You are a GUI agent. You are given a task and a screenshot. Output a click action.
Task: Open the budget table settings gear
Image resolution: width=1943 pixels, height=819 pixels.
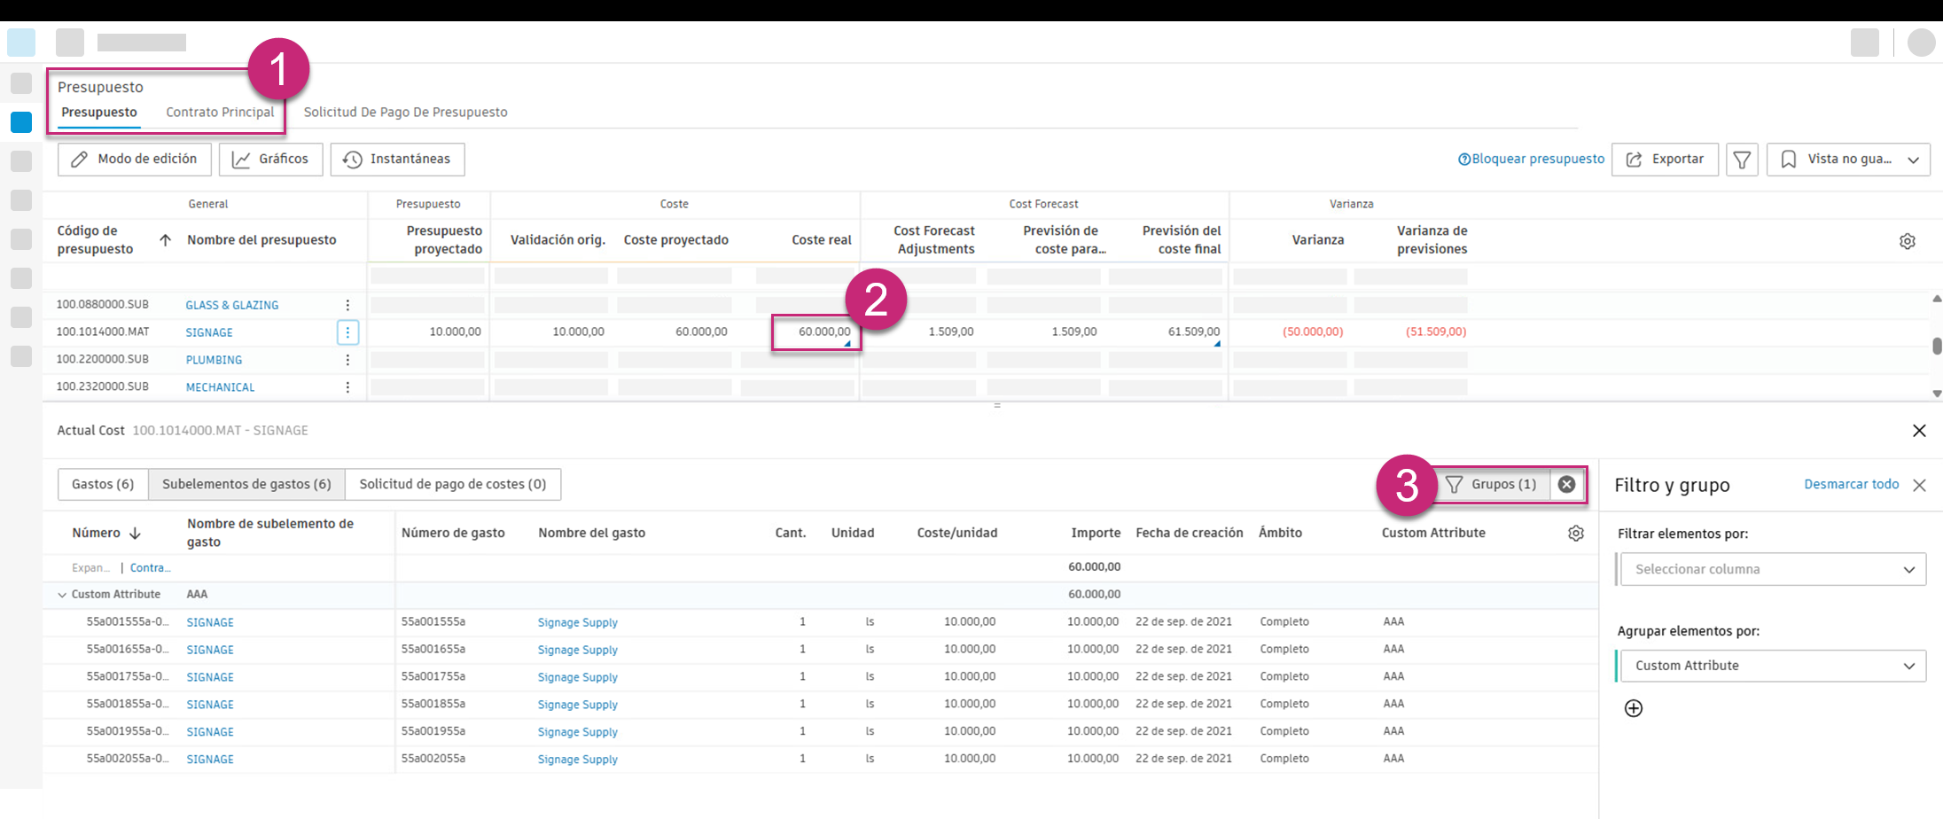click(x=1908, y=241)
